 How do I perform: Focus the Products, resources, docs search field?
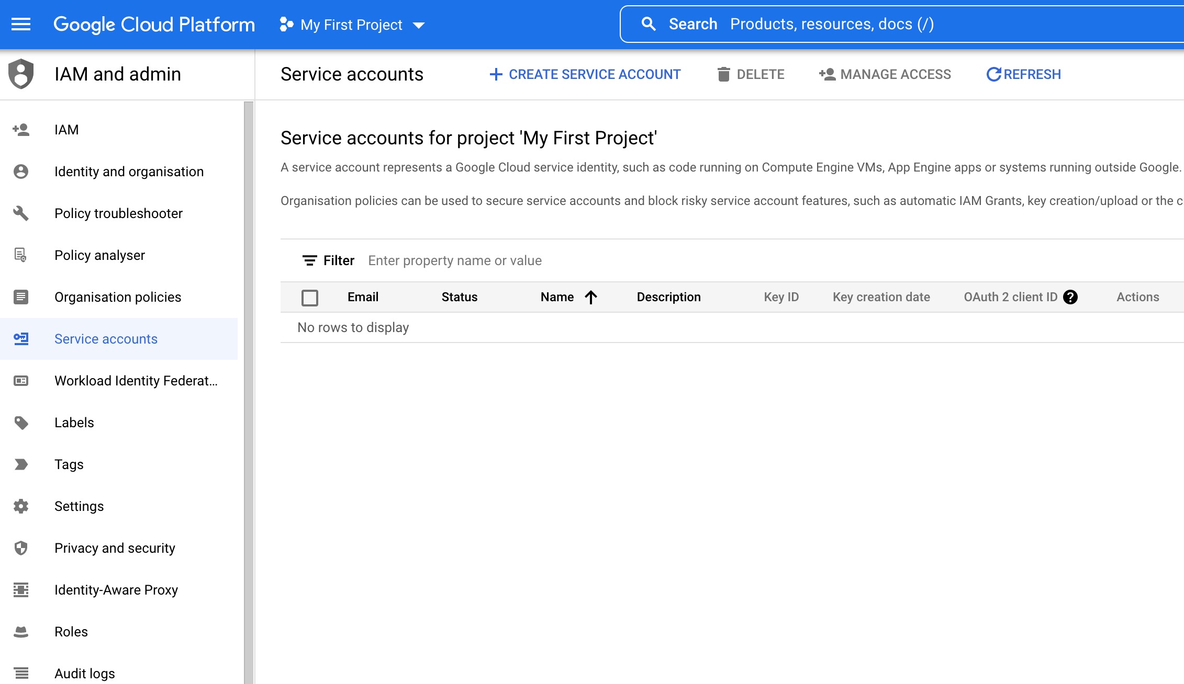[902, 24]
